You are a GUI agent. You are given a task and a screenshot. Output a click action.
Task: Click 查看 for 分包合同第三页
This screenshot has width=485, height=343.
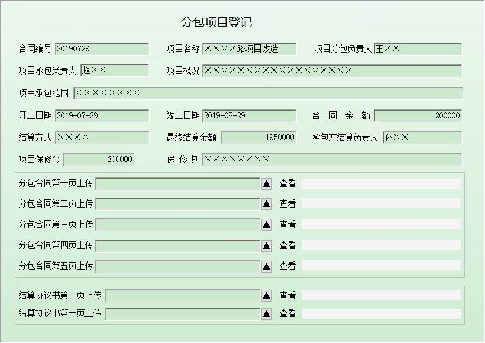tap(287, 224)
